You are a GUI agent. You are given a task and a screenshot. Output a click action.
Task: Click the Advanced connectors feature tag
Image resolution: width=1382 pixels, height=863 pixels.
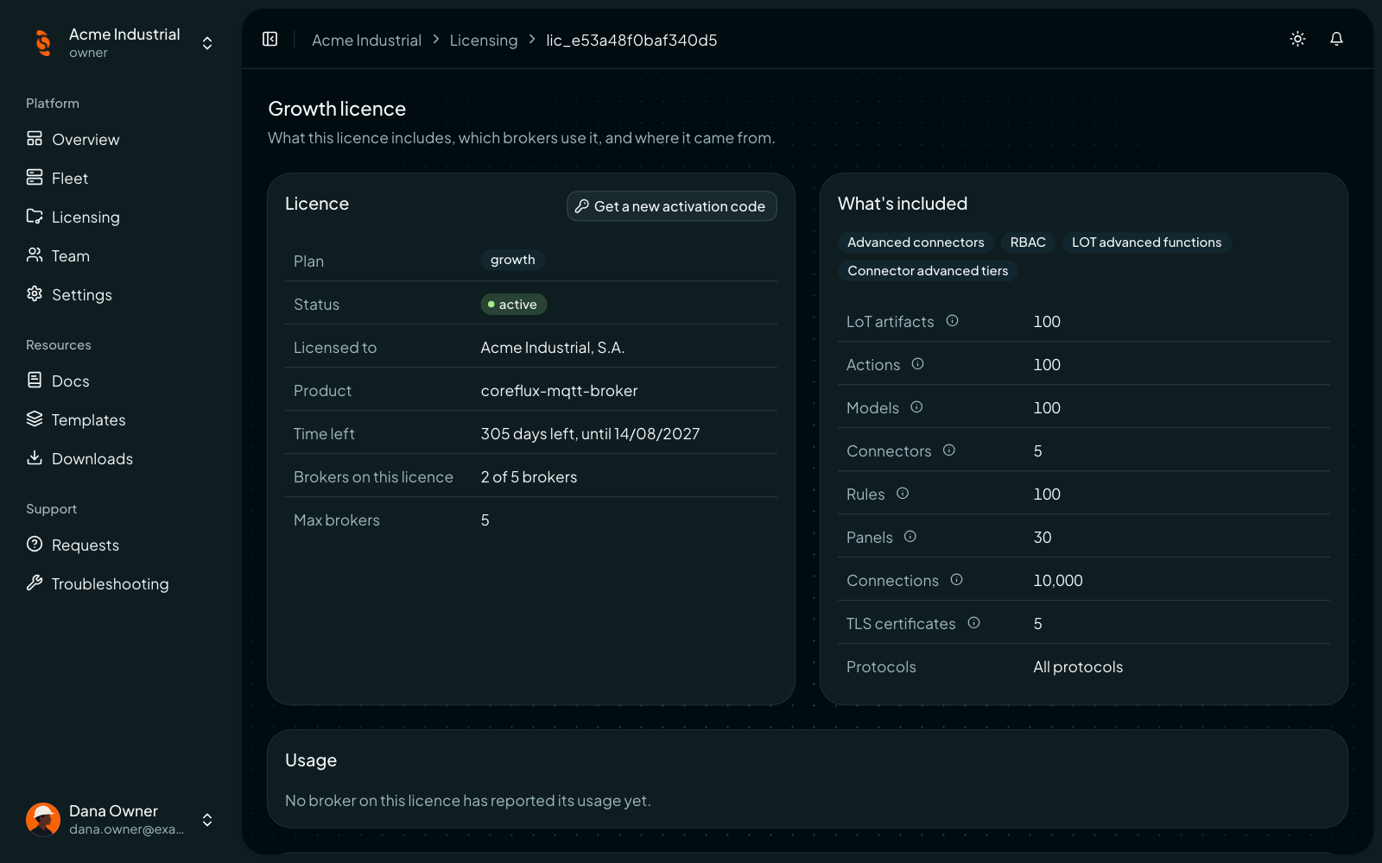tap(916, 243)
